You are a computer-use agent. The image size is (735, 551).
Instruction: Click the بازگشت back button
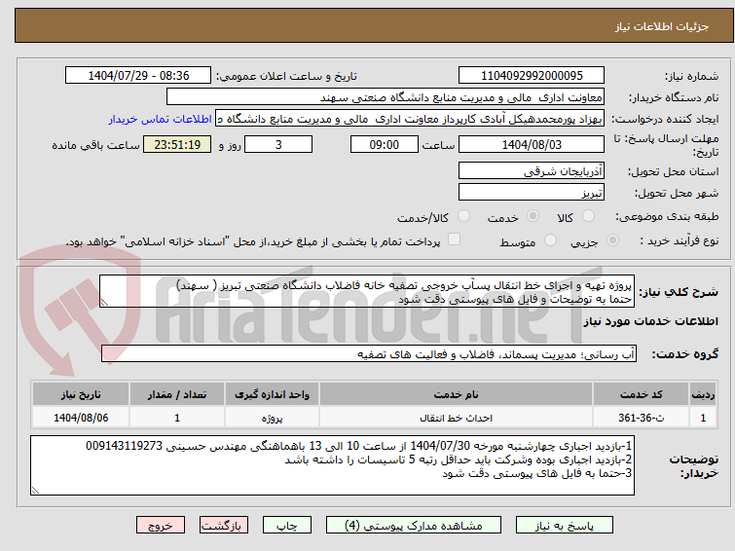223,526
